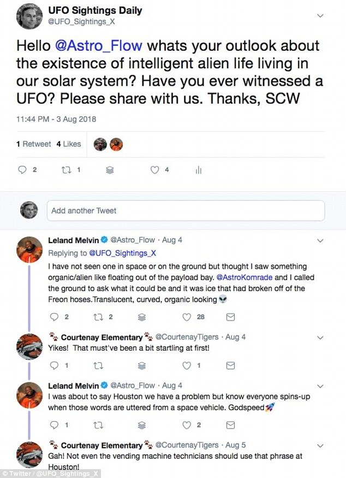Viewport: 346px width, 478px height.
Task: Click into the 'Add another Tweet' field
Action: coord(186,211)
